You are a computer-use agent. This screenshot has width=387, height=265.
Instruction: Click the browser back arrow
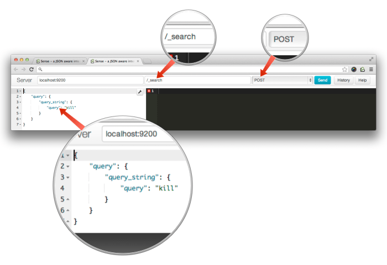click(x=16, y=70)
